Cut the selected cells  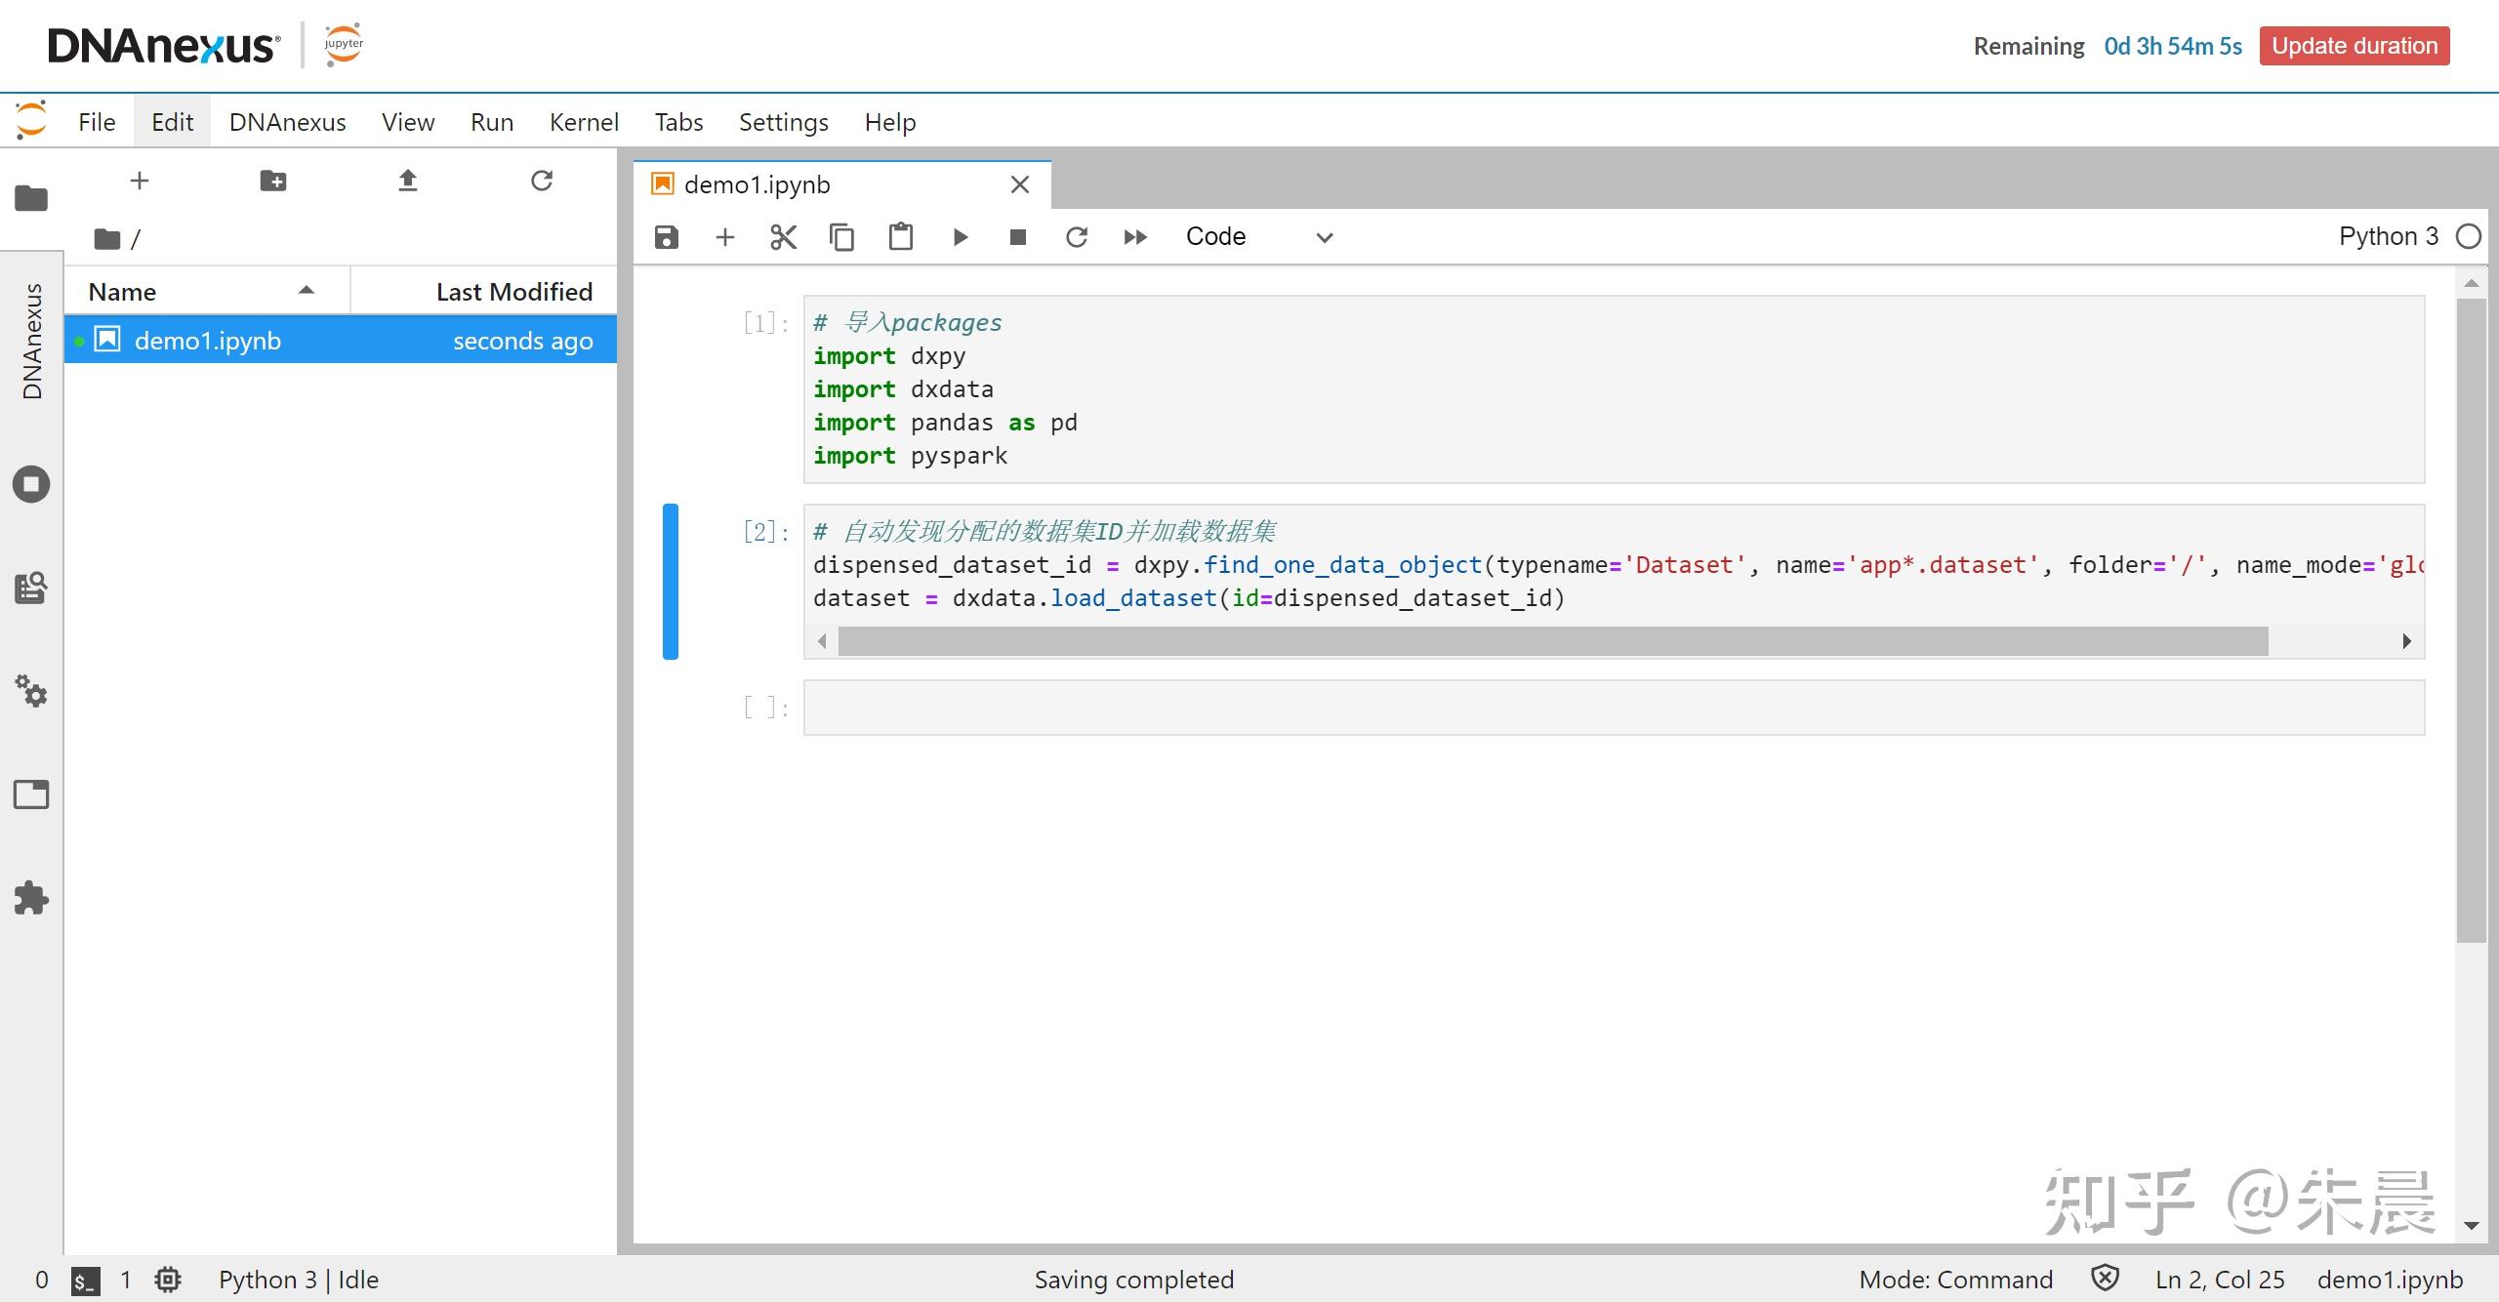click(783, 237)
